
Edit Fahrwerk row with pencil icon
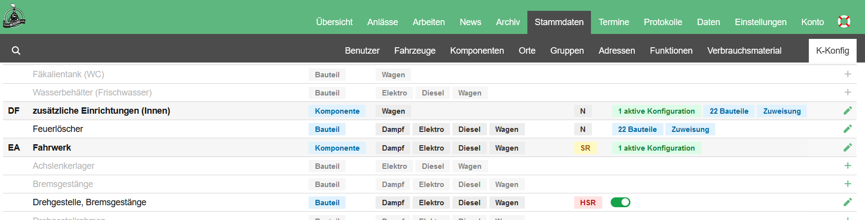click(x=848, y=148)
